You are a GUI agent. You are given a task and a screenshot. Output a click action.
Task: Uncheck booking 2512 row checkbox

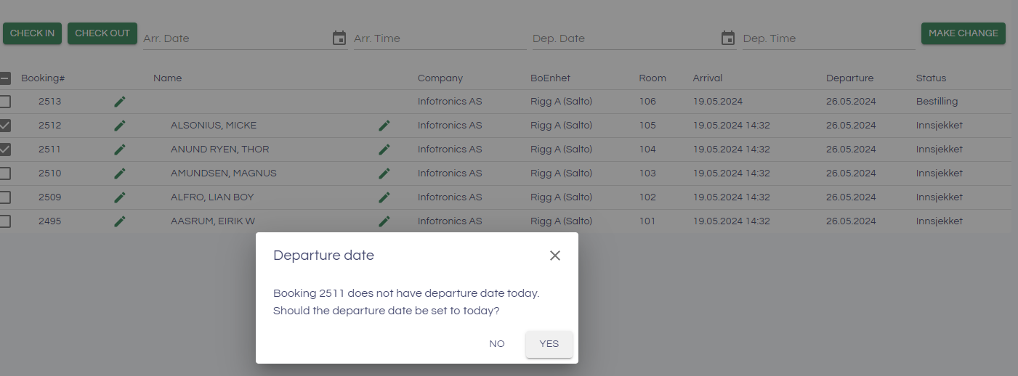tap(5, 126)
